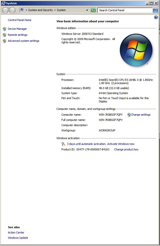Click the Product ID 00477-179-0000007-84163
Image resolution: width=160 pixels, height=246 pixels.
[93, 149]
